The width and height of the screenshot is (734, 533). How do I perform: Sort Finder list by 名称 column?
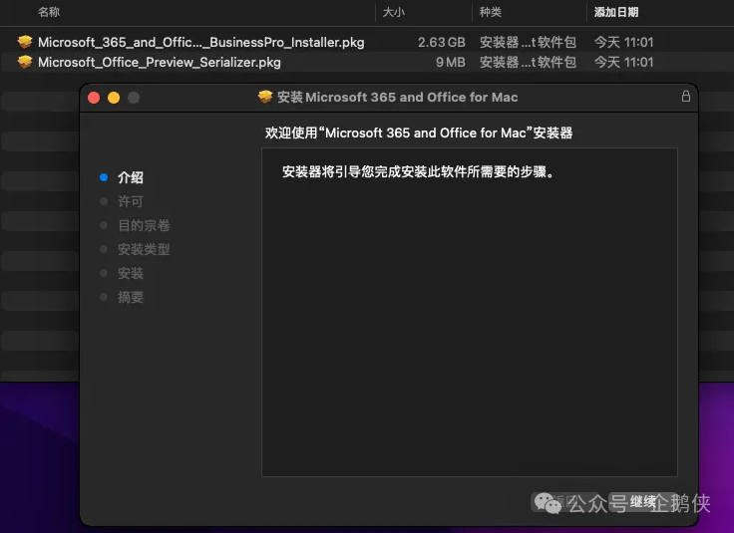click(x=49, y=12)
